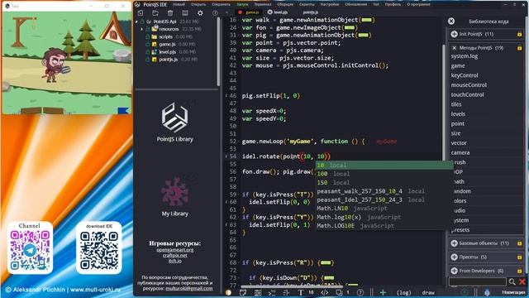The height and width of the screenshot is (298, 529).
Task: Expand the From Developers (6) section
Action: (x=454, y=271)
